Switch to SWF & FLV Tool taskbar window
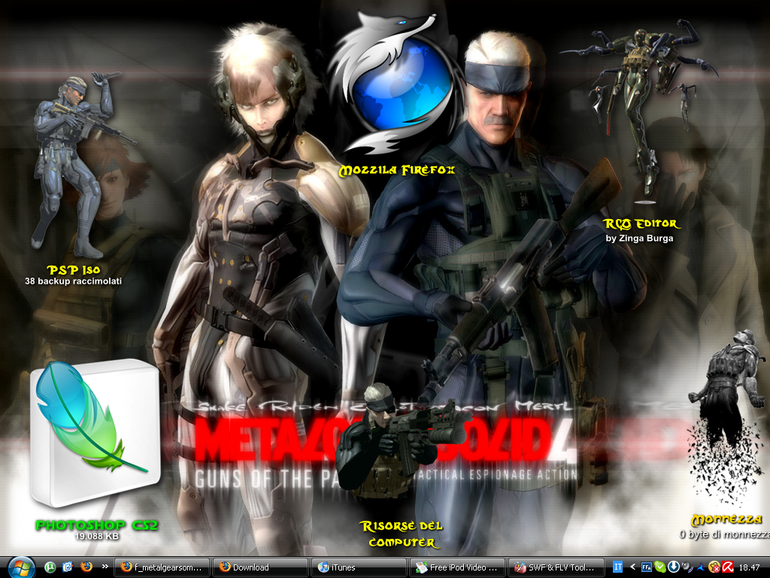This screenshot has height=578, width=770. pos(556,567)
